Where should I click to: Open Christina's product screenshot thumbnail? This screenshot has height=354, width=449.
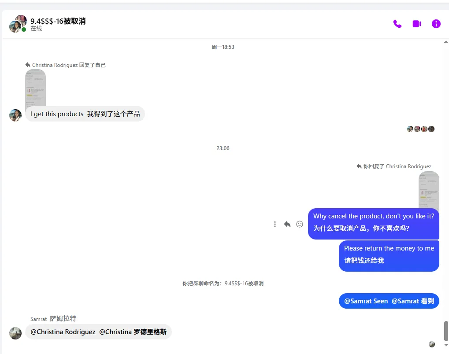[x=35, y=88]
